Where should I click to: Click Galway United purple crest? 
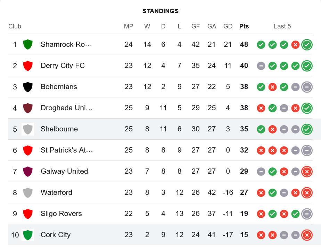[28, 171]
